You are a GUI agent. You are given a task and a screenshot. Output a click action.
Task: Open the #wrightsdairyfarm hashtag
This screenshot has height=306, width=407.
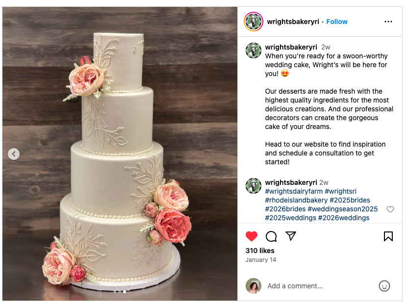point(294,191)
